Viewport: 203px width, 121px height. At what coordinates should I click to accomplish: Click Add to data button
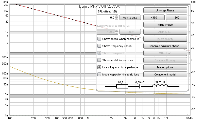pyautogui.click(x=130, y=18)
